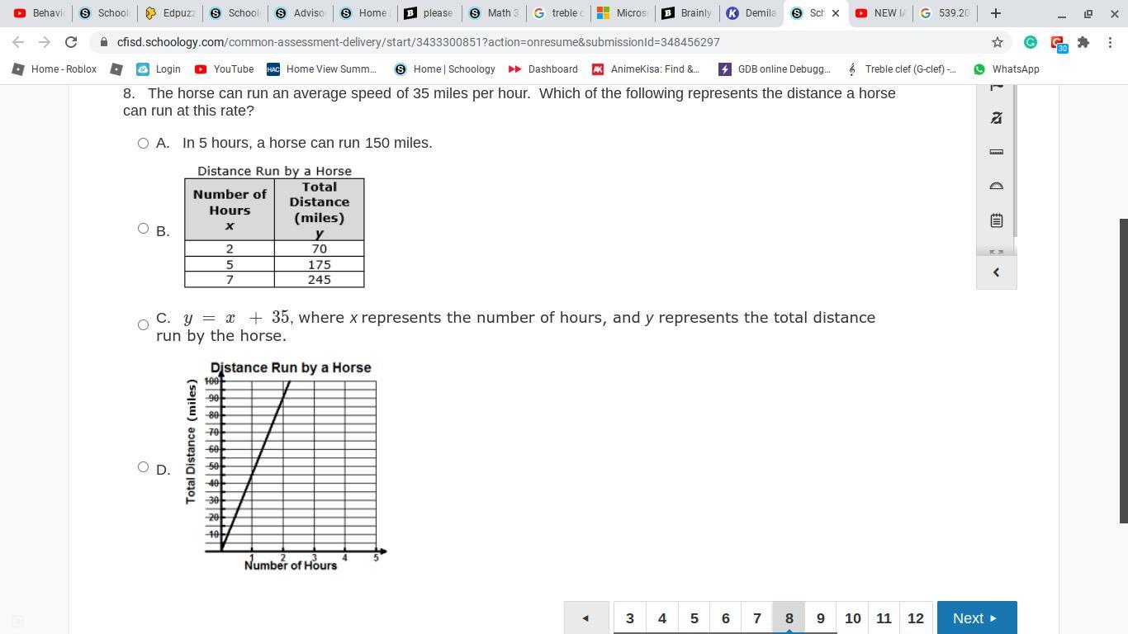Viewport: 1128px width, 634px height.
Task: Open the line reader masking tool
Action: pos(996,118)
